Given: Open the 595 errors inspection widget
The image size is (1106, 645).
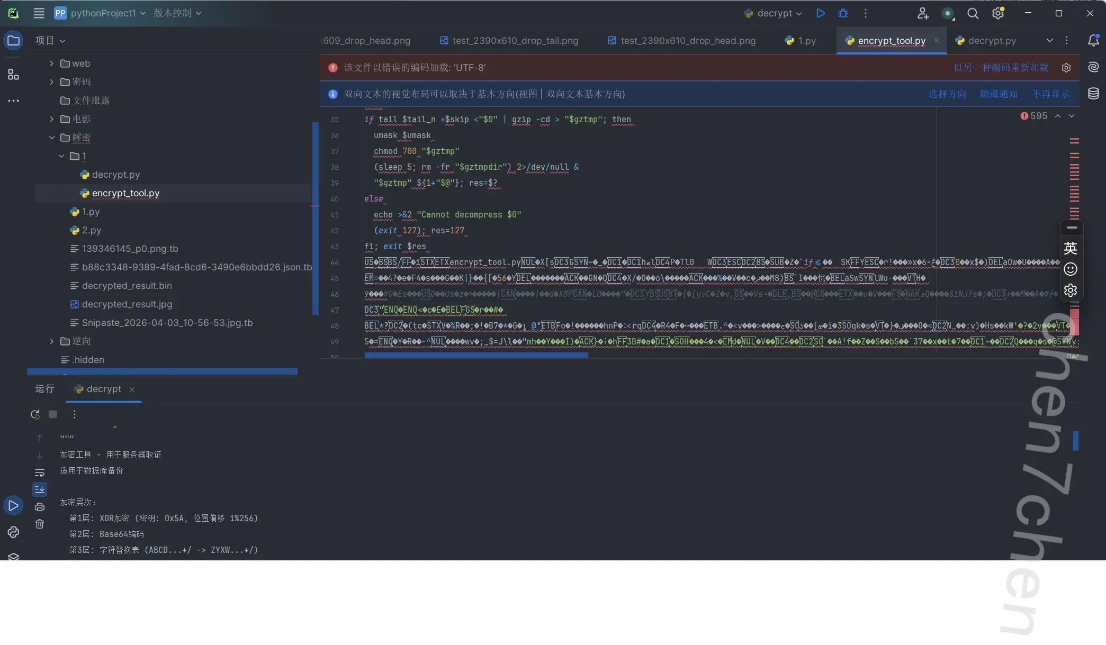Looking at the screenshot, I should click(x=1034, y=116).
